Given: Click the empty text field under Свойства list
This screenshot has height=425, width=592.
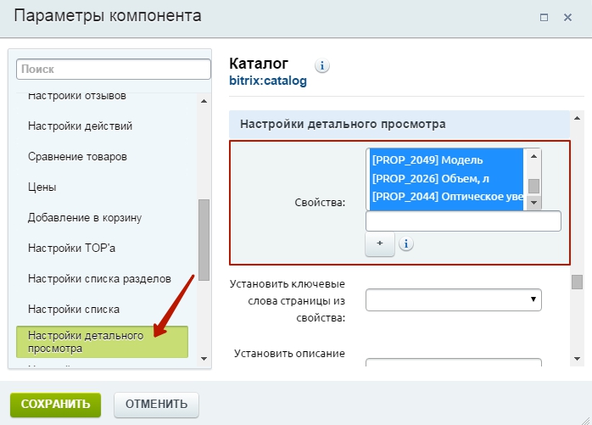Looking at the screenshot, I should tap(463, 221).
